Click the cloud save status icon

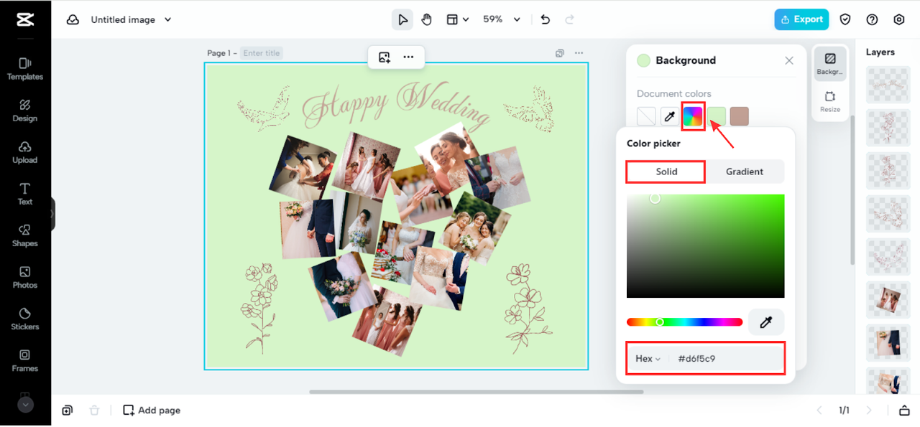(73, 19)
